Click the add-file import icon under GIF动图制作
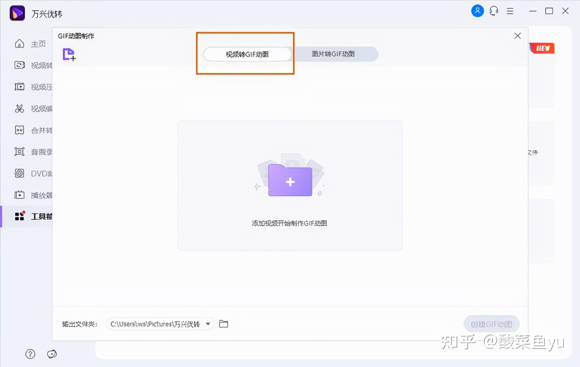Screen dimensions: 580x367 pos(69,54)
